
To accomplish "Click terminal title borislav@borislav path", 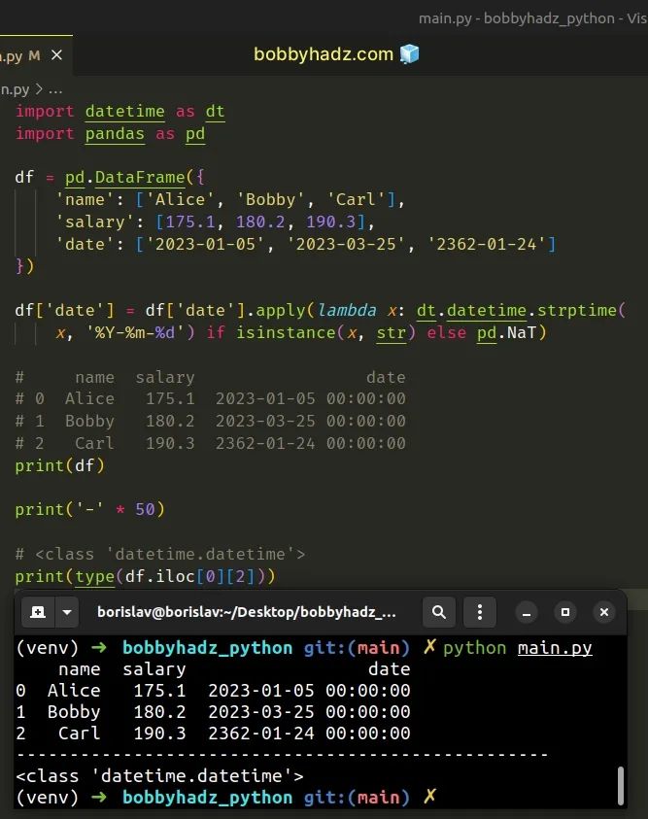I will (247, 612).
